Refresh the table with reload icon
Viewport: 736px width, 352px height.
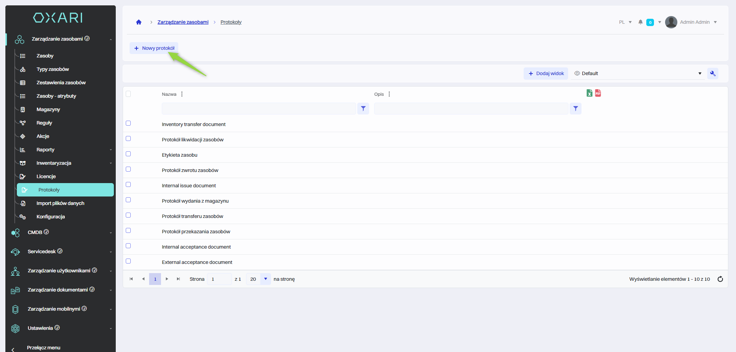(720, 279)
